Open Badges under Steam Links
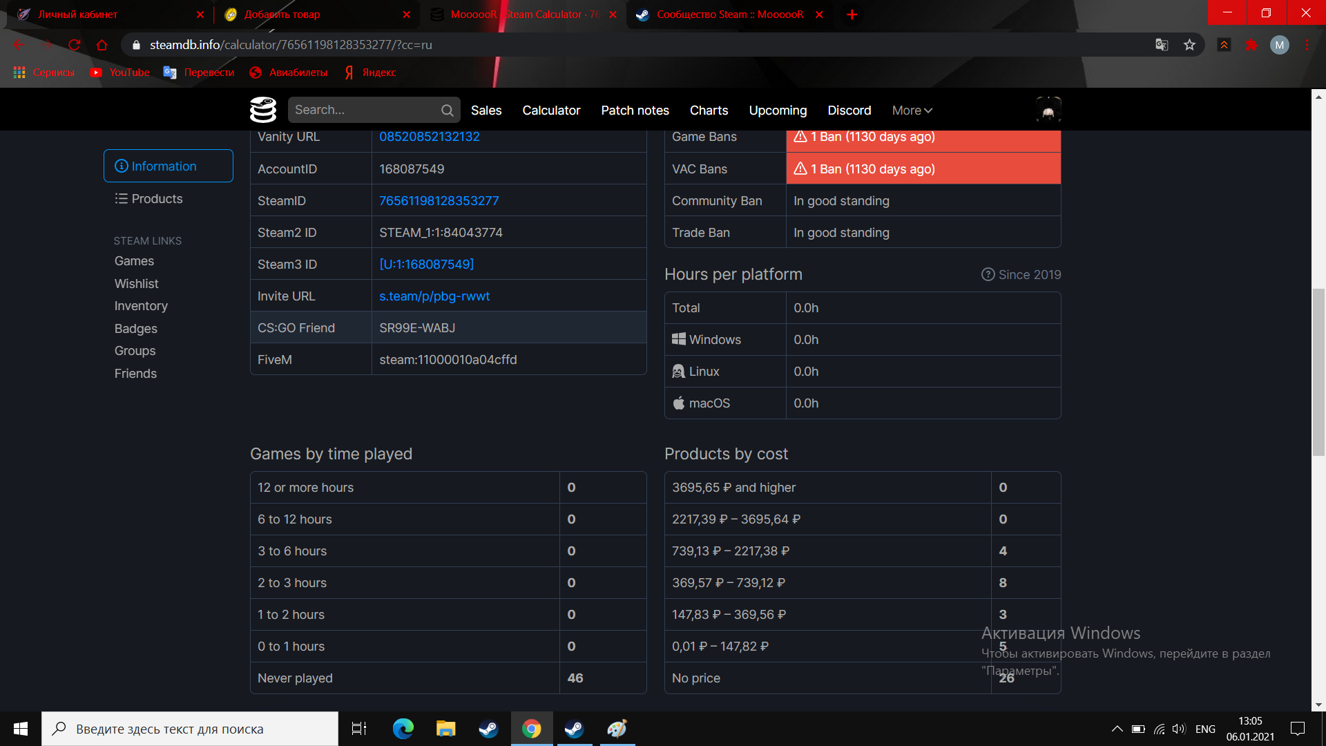 coord(135,329)
